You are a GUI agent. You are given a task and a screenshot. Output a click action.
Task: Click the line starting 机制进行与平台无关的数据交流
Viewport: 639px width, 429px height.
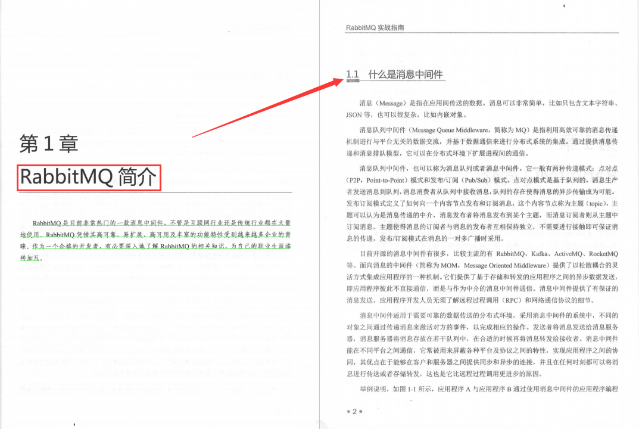pos(482,141)
